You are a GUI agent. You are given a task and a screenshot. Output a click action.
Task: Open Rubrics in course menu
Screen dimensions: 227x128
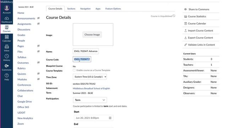pos(21,68)
